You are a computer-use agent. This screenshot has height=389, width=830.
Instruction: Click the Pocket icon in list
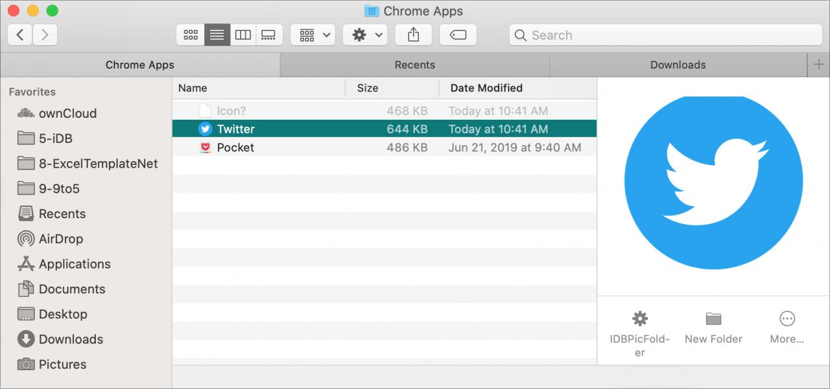tap(205, 148)
